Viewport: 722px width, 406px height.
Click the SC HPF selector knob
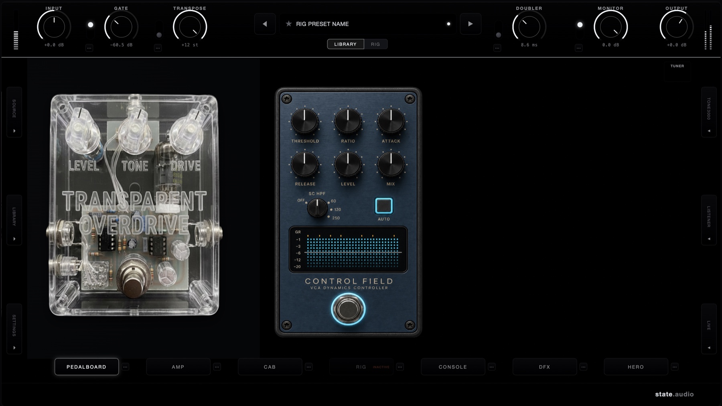317,208
